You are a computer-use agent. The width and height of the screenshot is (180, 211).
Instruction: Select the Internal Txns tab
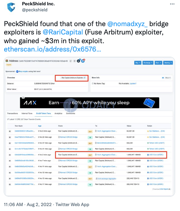point(27,113)
